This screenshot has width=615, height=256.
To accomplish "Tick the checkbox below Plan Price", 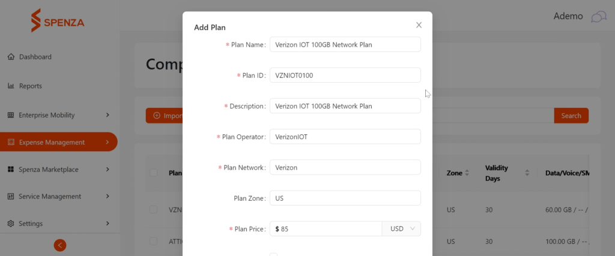I will pos(273,255).
